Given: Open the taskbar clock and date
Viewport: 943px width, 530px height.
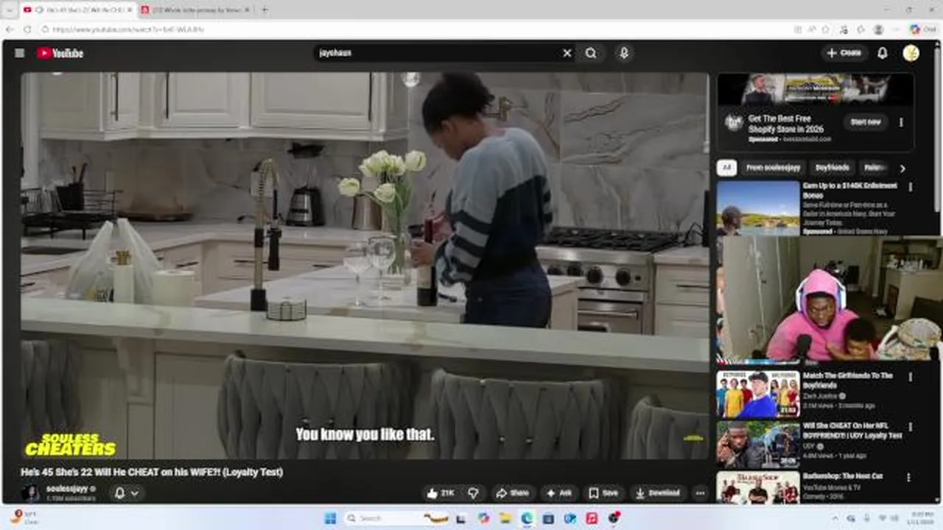Looking at the screenshot, I should click(922, 518).
